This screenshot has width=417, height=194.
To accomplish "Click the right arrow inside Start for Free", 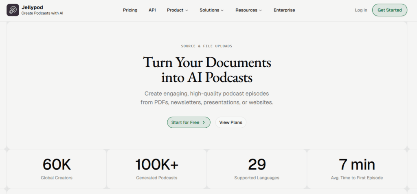I will pos(204,122).
